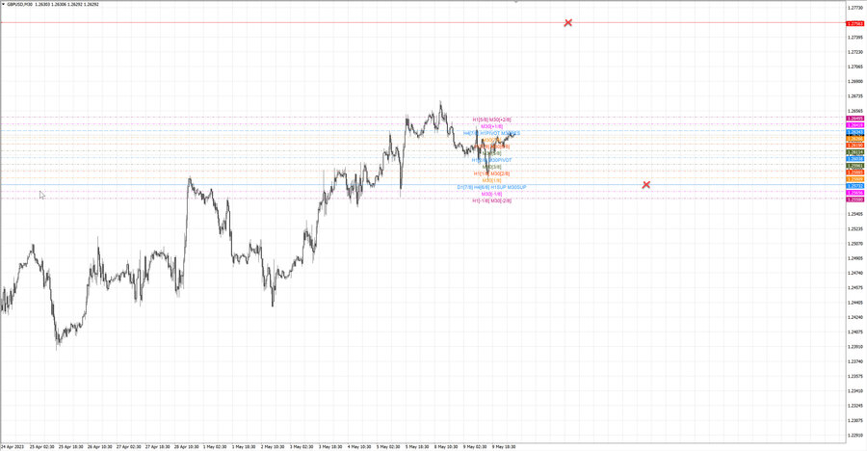This screenshot has height=451, width=867.
Task: Click the M30[1/8] orange level label
Action: (491, 180)
